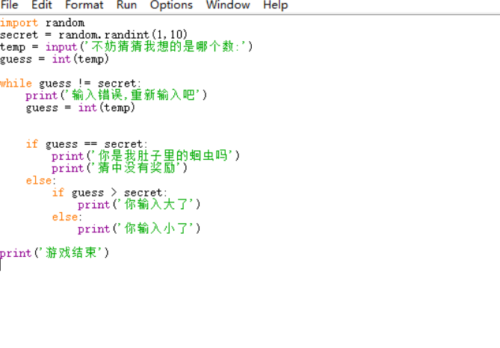Open the Edit menu

[42, 5]
